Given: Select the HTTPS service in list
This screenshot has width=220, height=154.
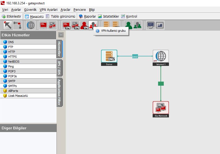Looking at the screenshot, I should 12,57.
